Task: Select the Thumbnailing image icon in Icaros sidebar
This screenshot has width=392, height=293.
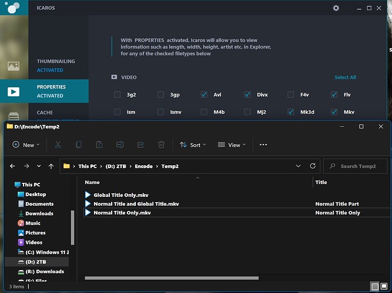Action: [14, 66]
